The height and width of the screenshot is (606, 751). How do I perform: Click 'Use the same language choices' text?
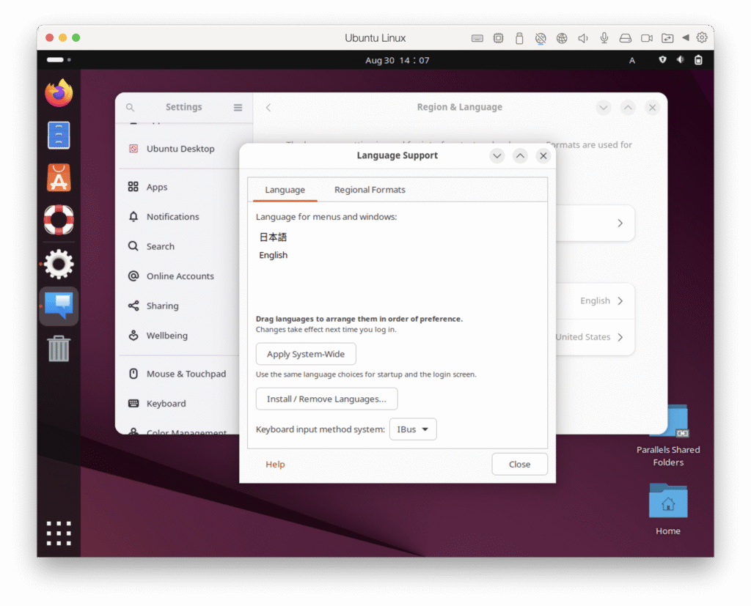click(366, 374)
